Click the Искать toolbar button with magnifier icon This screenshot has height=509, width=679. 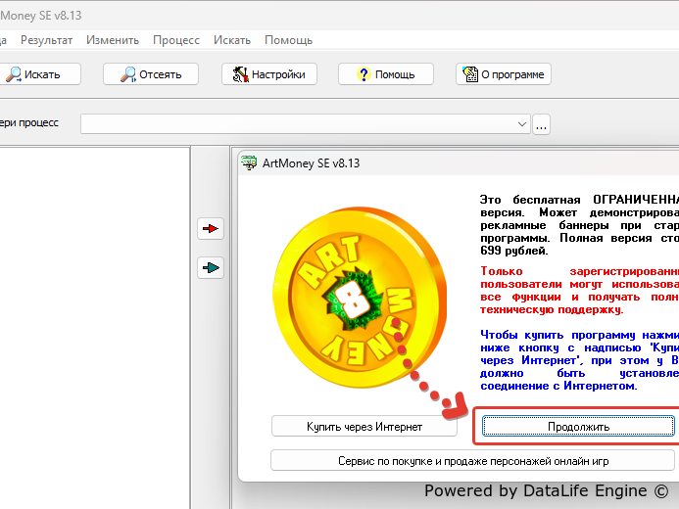[33, 74]
